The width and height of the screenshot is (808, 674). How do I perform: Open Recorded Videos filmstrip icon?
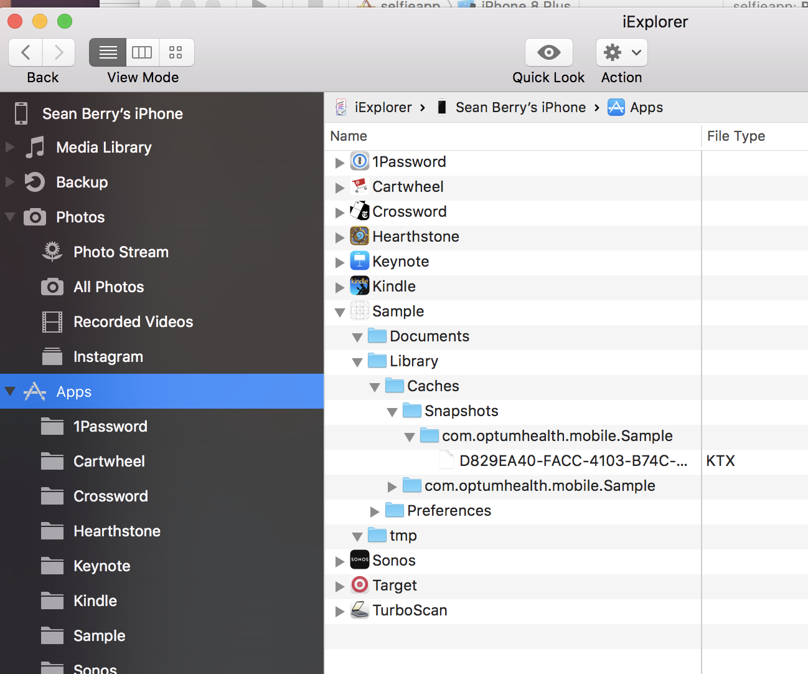52,321
